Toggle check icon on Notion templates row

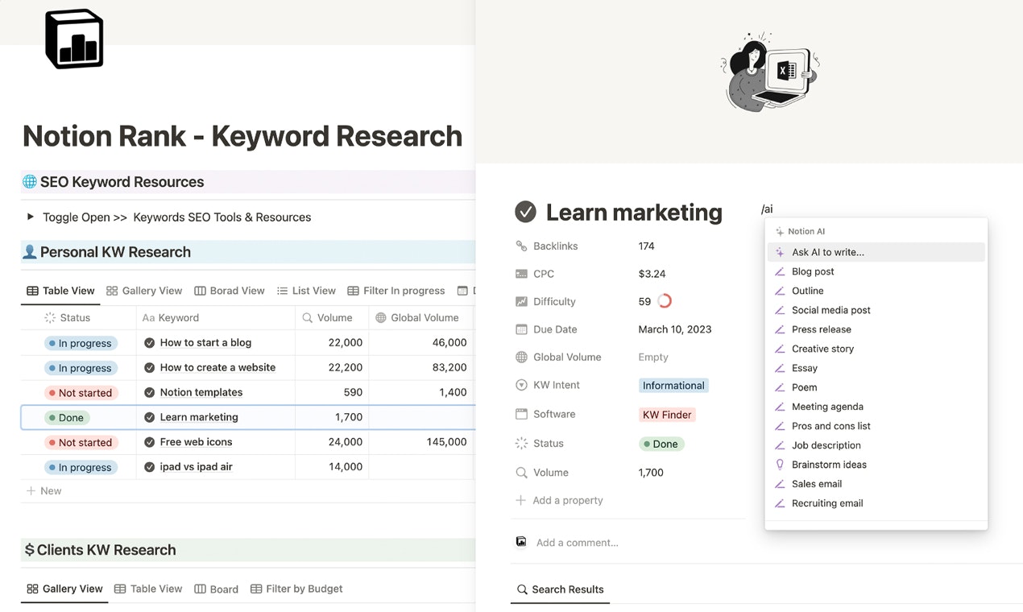[x=150, y=393]
